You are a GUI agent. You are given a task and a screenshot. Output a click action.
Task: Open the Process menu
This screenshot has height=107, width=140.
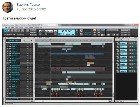point(21,27)
